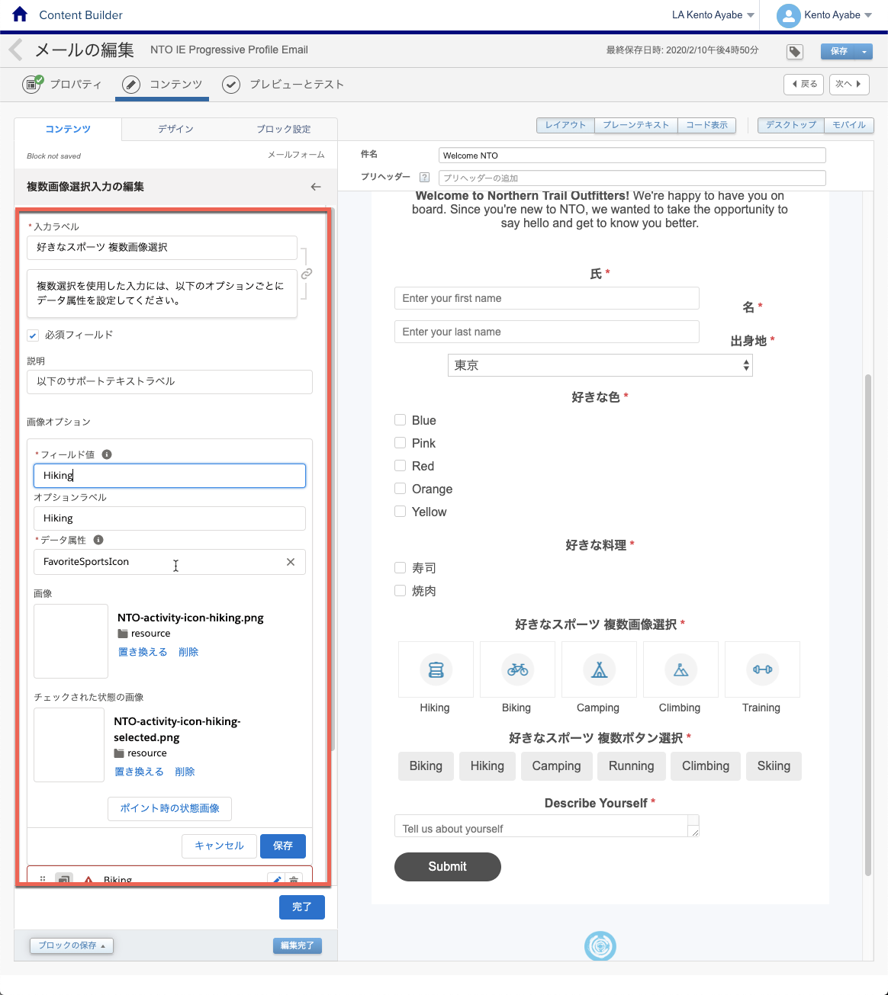Click the back chevron beside メールの編集

coord(15,50)
